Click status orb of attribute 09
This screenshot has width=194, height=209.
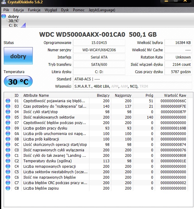click(8, 128)
